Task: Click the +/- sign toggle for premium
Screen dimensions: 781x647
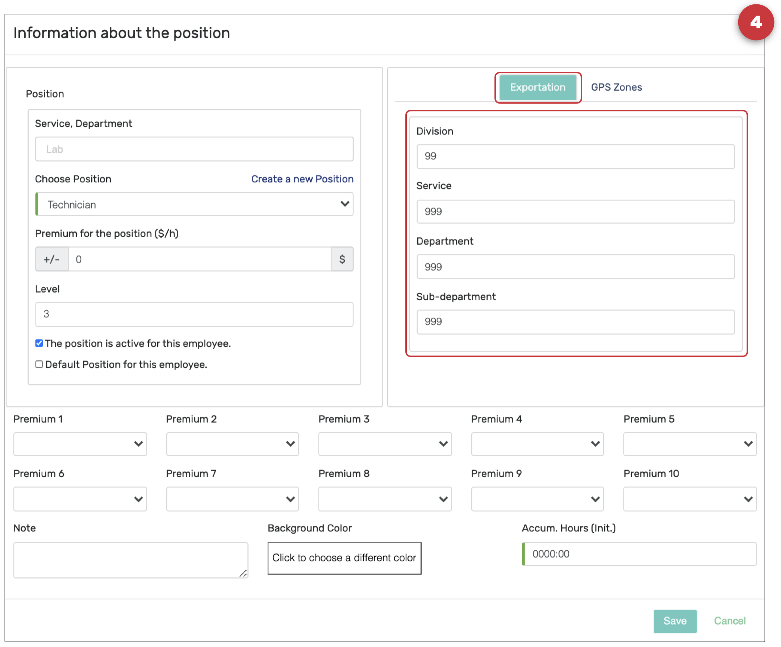Action: pos(51,259)
